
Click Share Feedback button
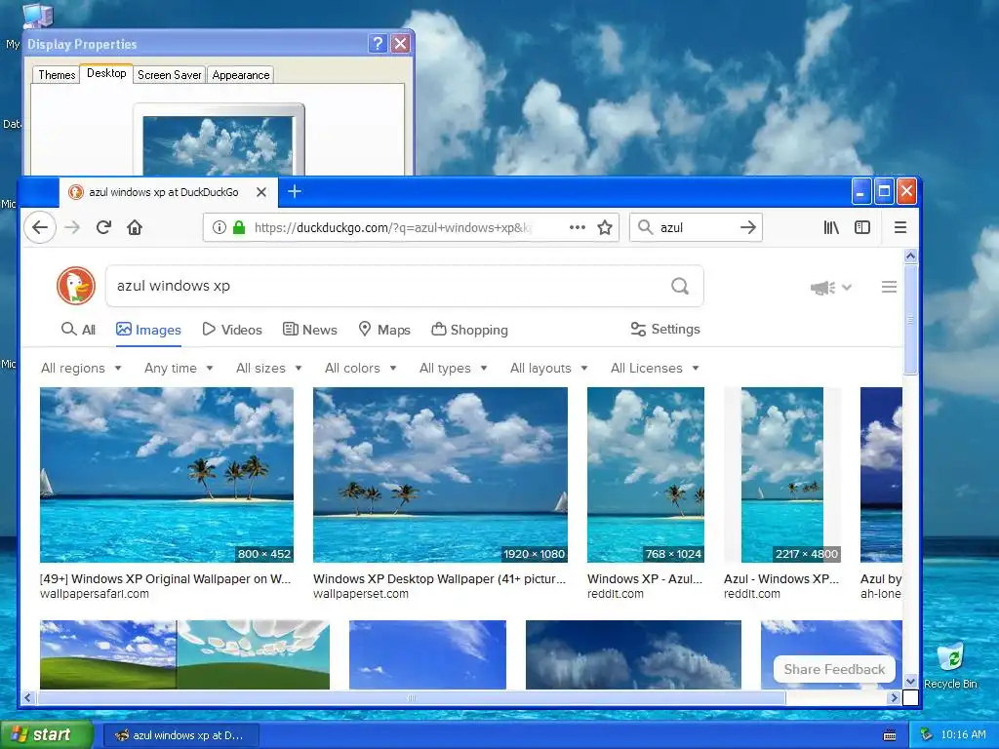pos(834,669)
